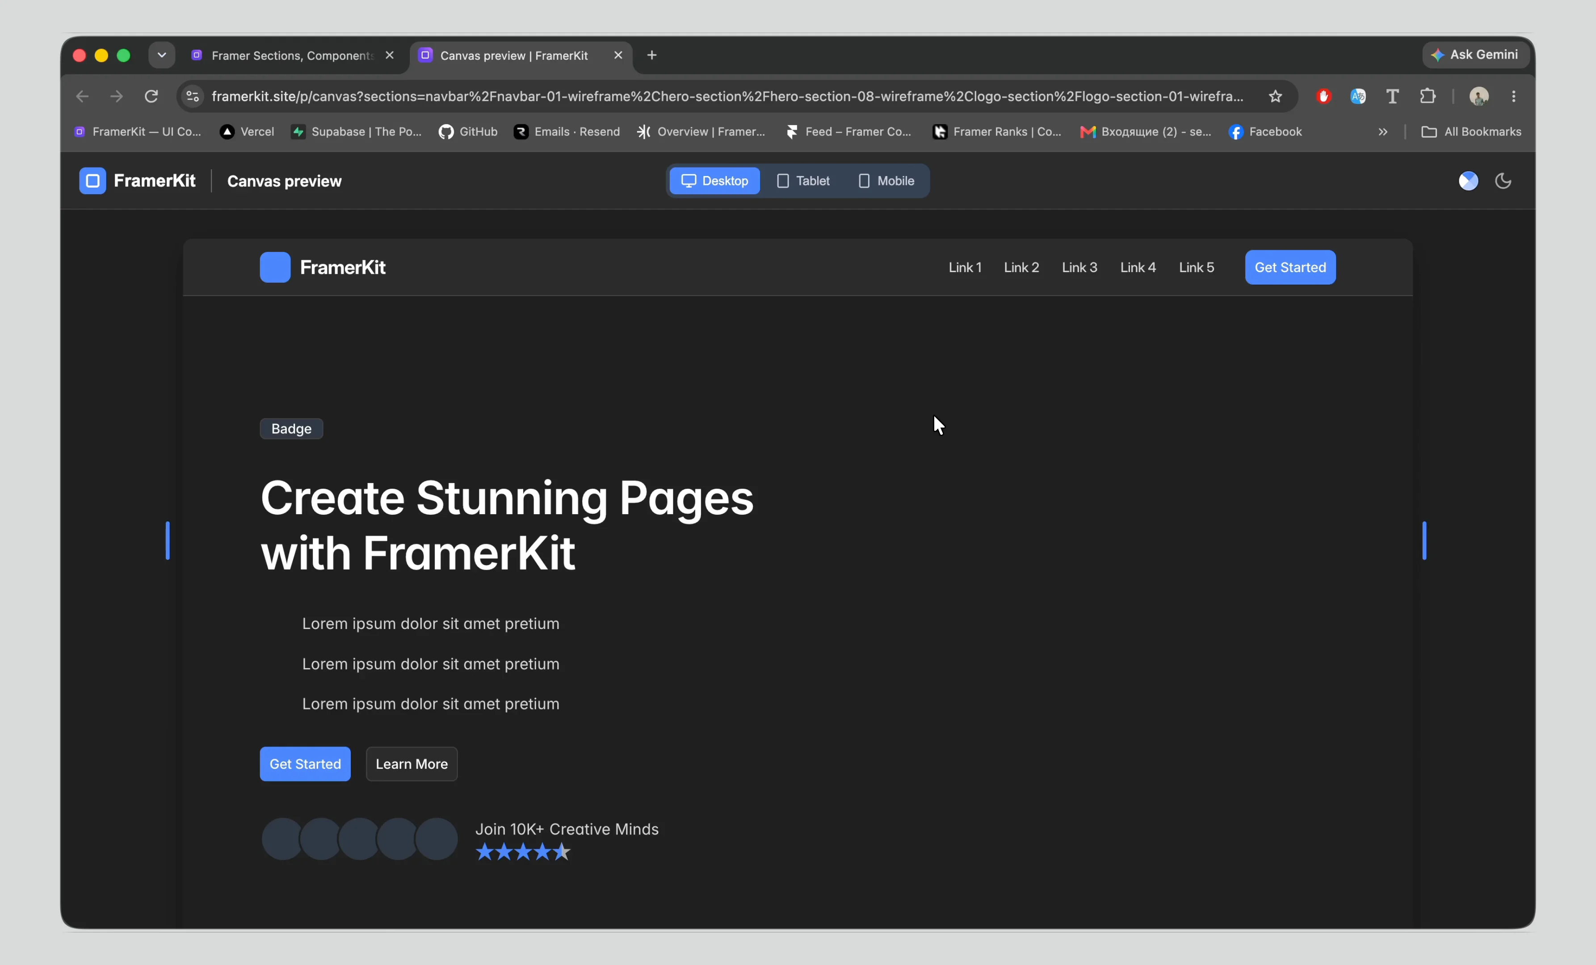Click the first avatar circle placeholder
This screenshot has height=965, width=1596.
(282, 839)
